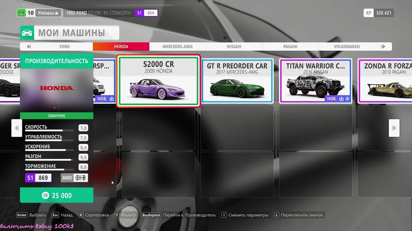Open the Ford manufacturer tab
412x231 pixels.
point(65,47)
